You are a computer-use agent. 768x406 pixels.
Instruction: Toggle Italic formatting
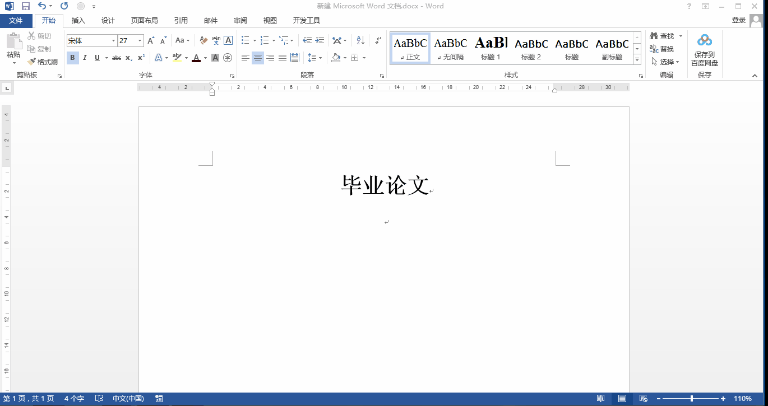tap(85, 58)
